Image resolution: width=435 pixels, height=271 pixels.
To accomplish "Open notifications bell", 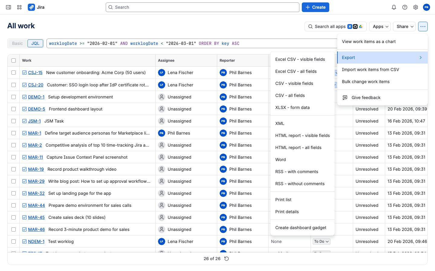I will (x=394, y=7).
